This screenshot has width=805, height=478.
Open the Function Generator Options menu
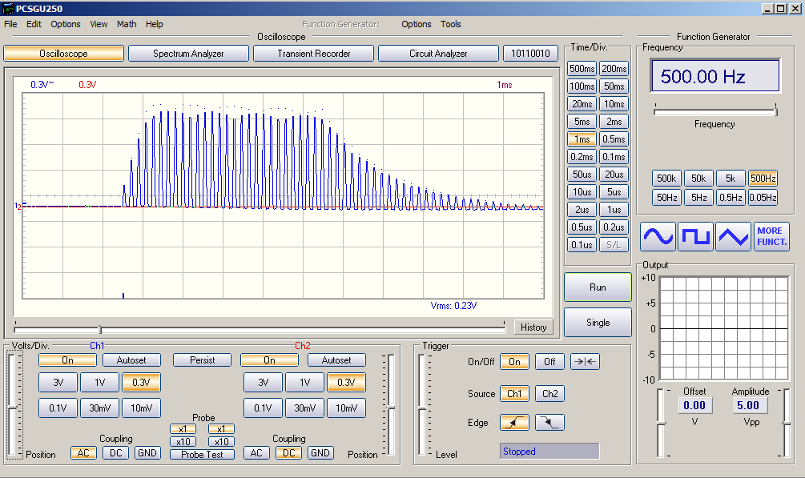point(417,24)
